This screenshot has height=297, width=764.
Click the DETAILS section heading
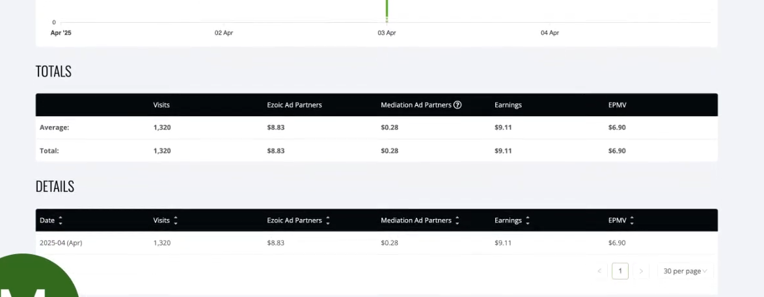55,187
